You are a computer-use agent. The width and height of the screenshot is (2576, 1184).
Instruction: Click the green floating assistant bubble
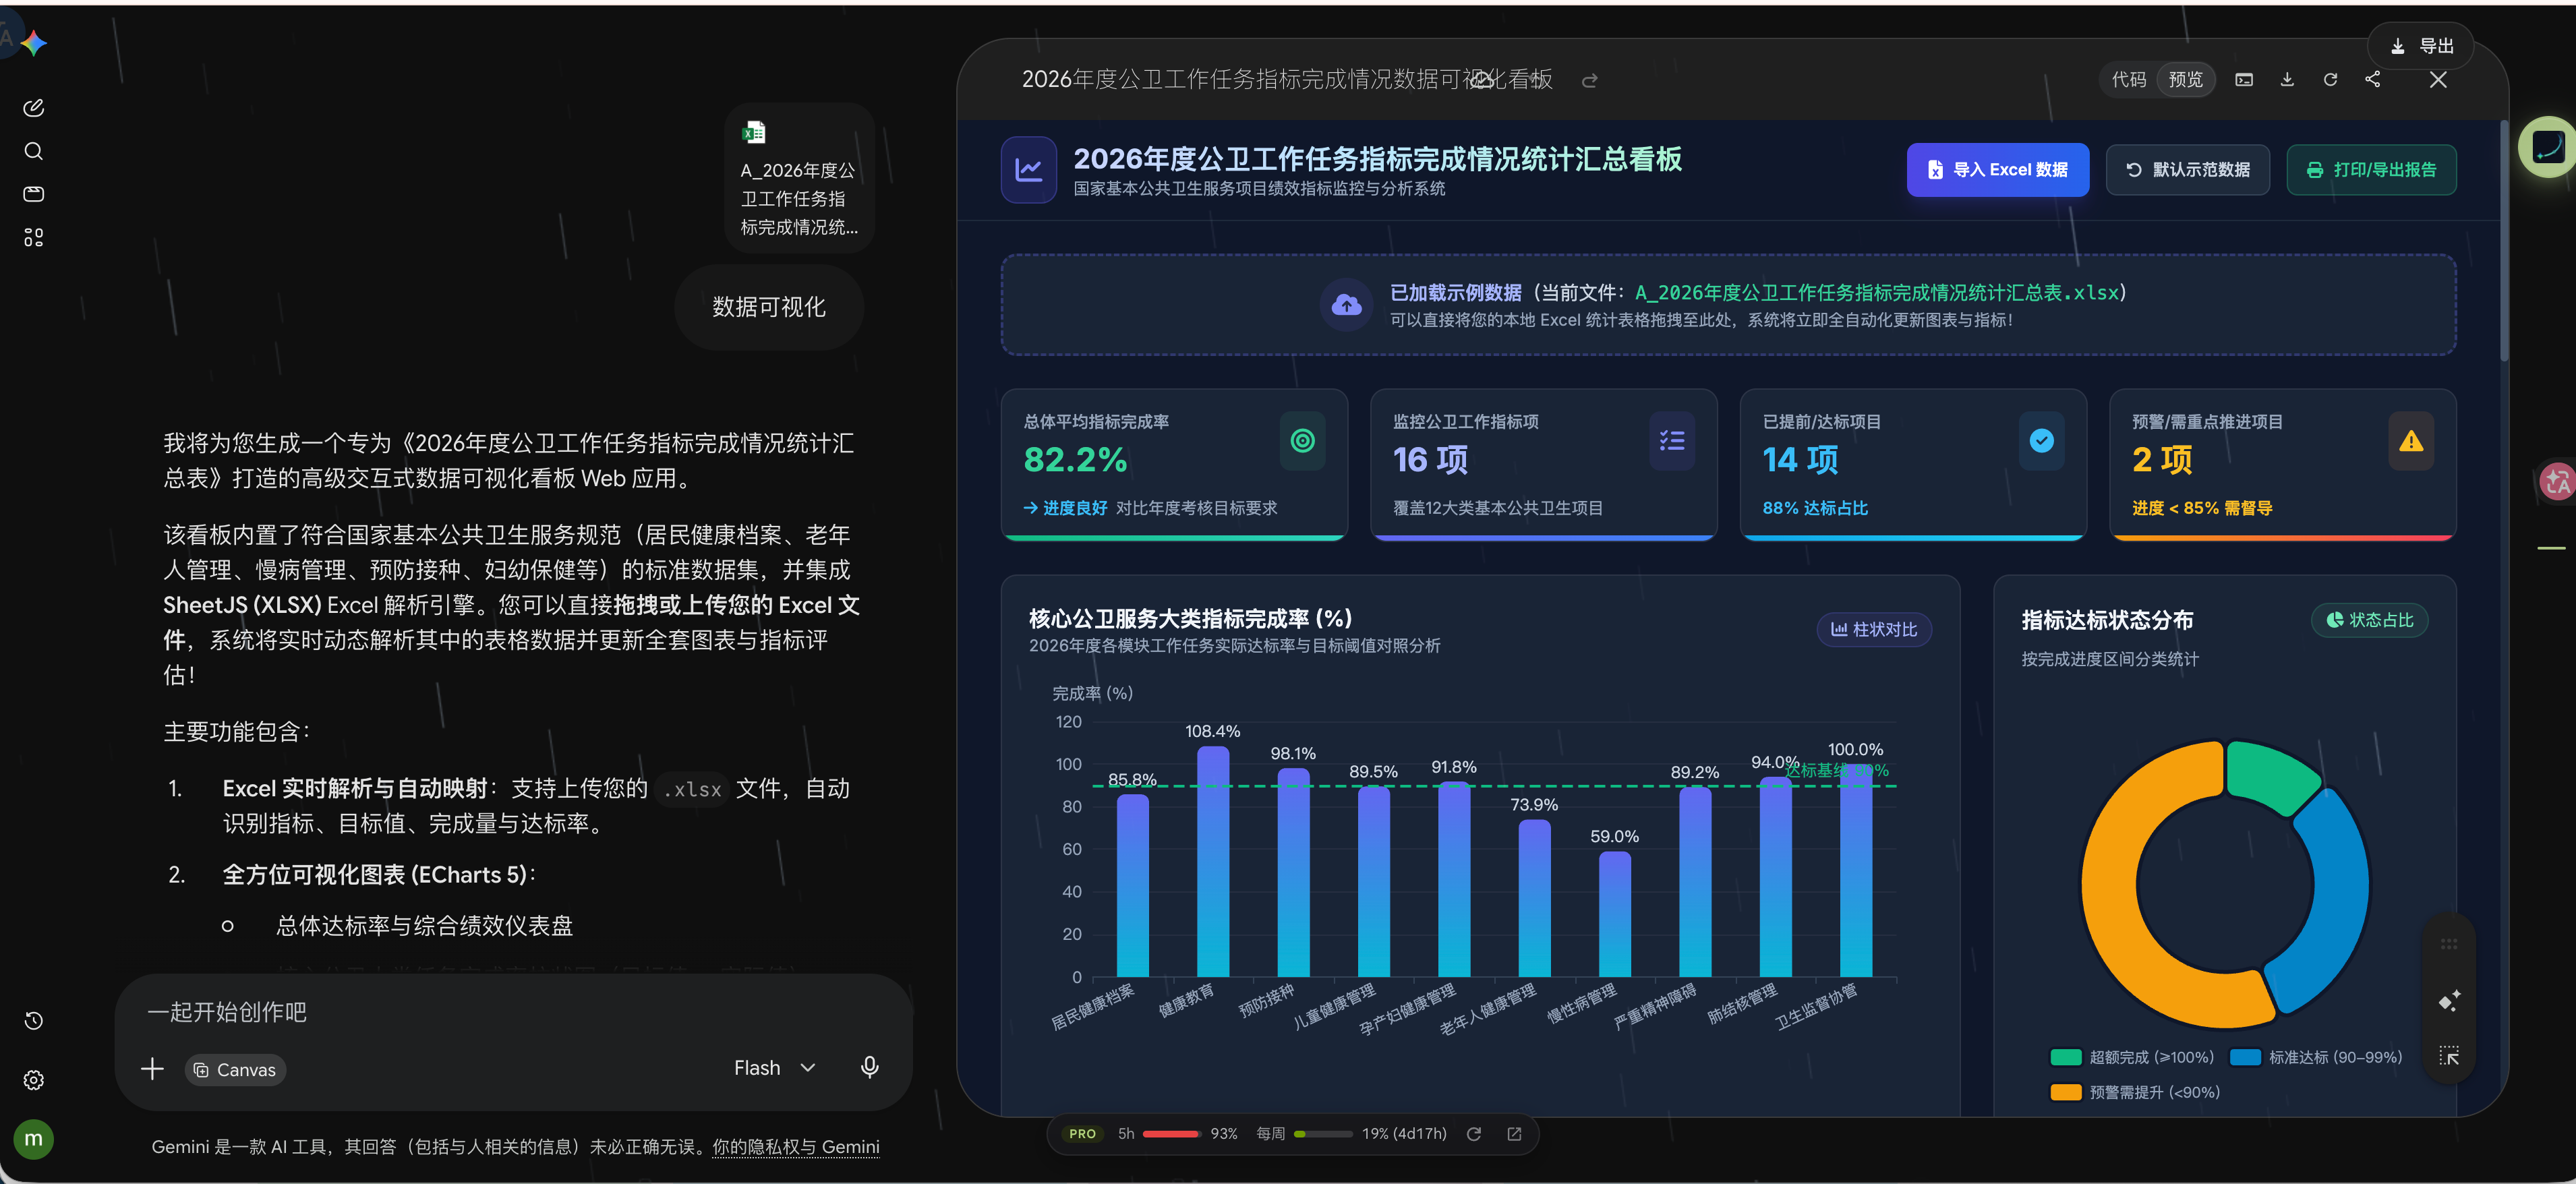2548,147
